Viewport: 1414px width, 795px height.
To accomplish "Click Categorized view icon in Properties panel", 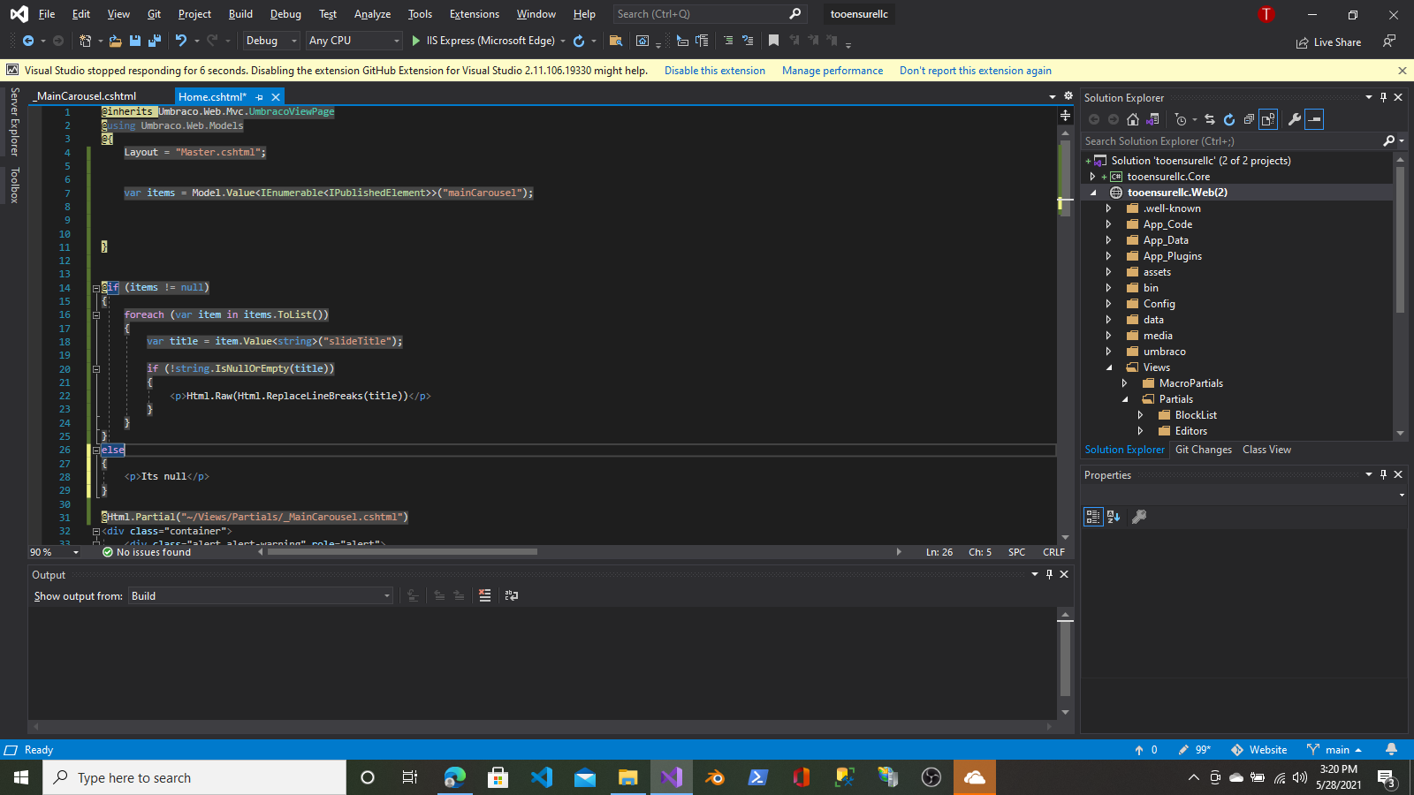I will click(1093, 517).
